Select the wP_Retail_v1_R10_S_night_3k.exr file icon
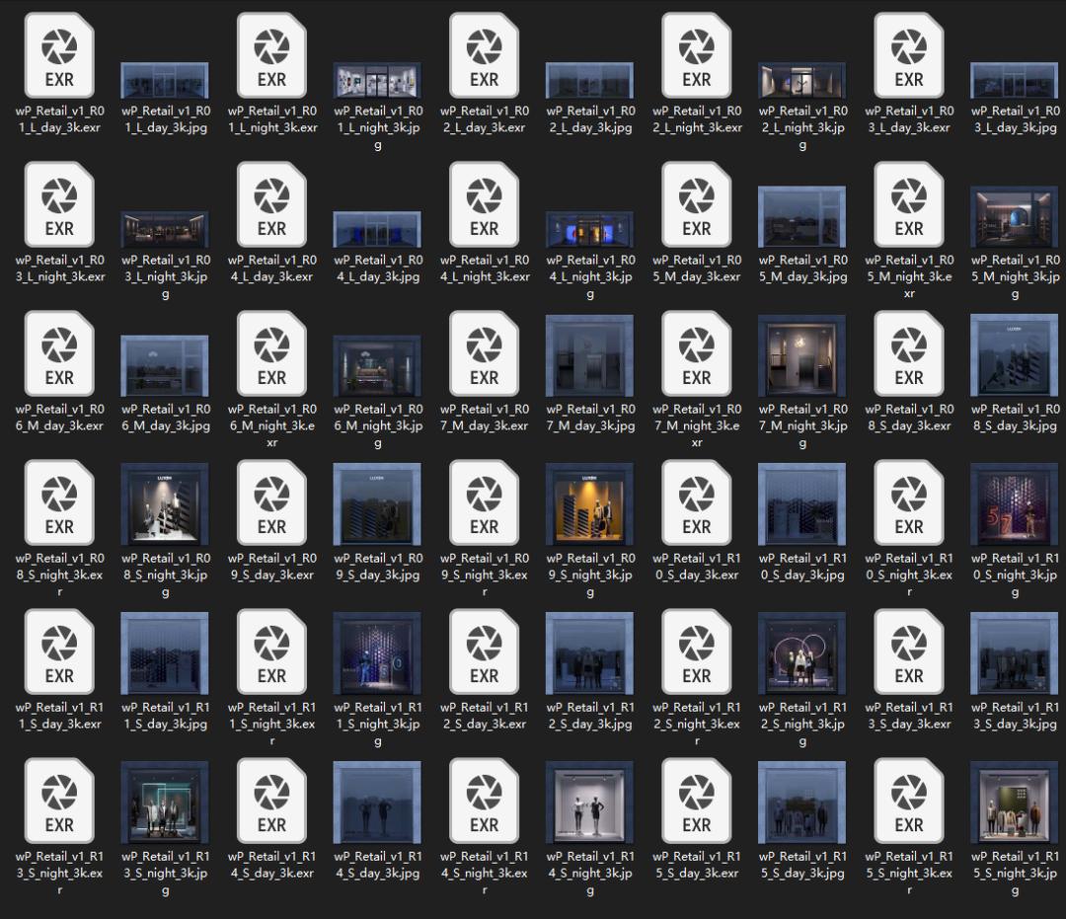The width and height of the screenshot is (1066, 919). coord(909,502)
